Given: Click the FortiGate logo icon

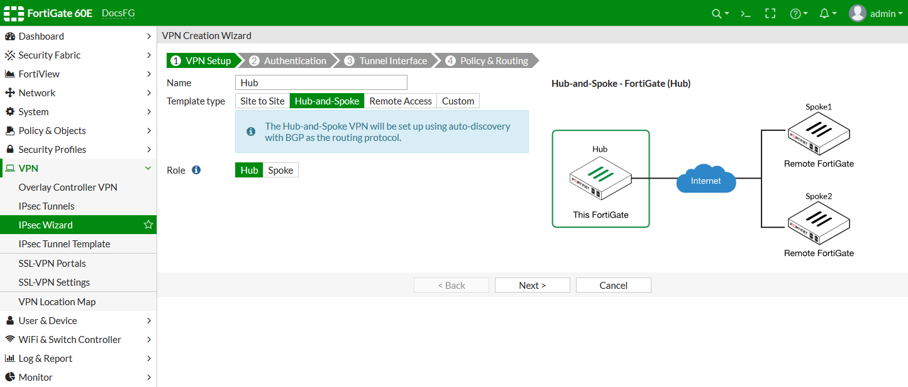Looking at the screenshot, I should click(13, 13).
